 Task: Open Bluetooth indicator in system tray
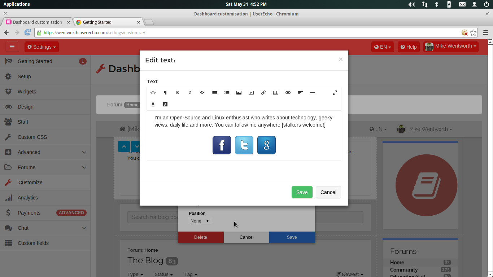click(436, 4)
